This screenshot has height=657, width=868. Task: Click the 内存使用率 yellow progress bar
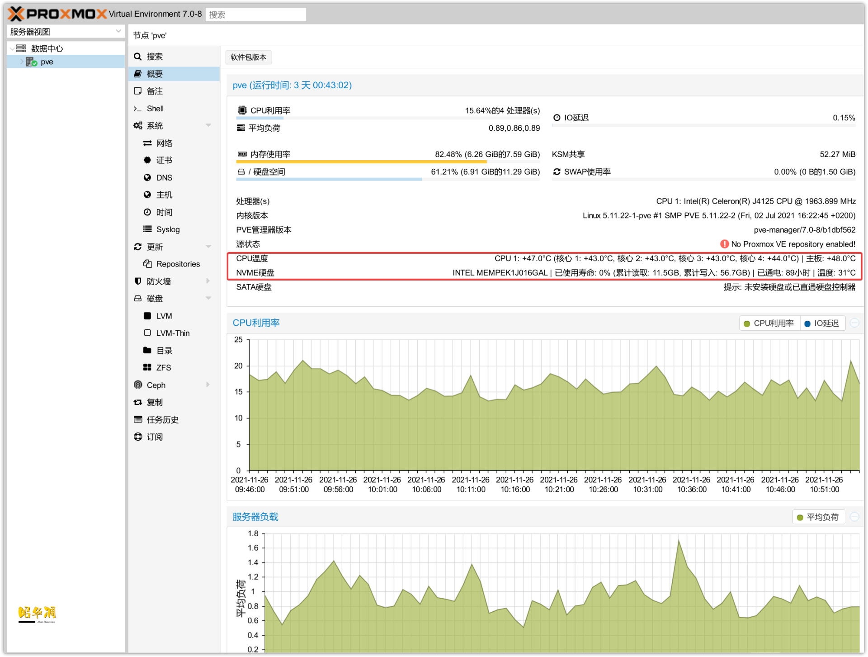[x=361, y=162]
